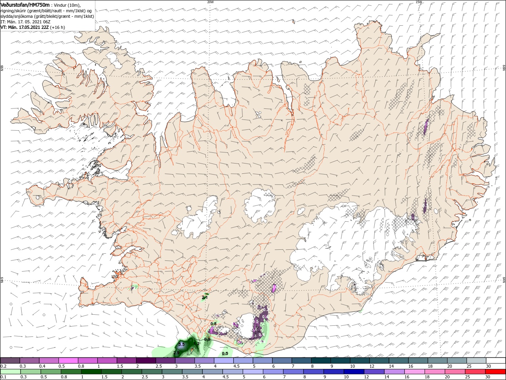Select top-row legend swatch between 5 and 6

(x=262, y=361)
